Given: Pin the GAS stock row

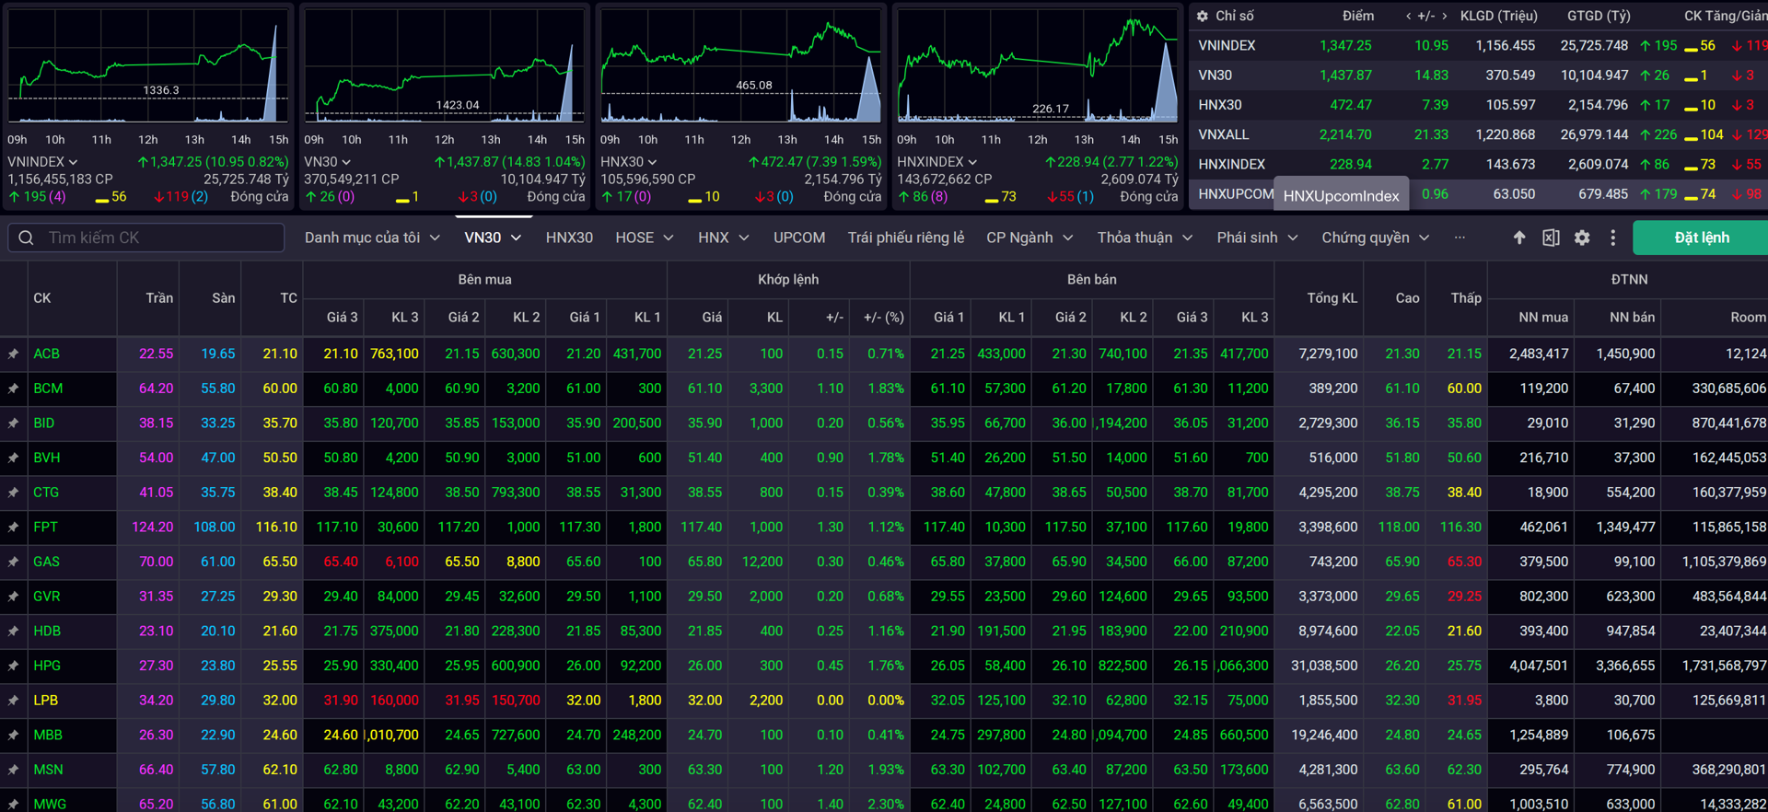Looking at the screenshot, I should click(x=13, y=562).
